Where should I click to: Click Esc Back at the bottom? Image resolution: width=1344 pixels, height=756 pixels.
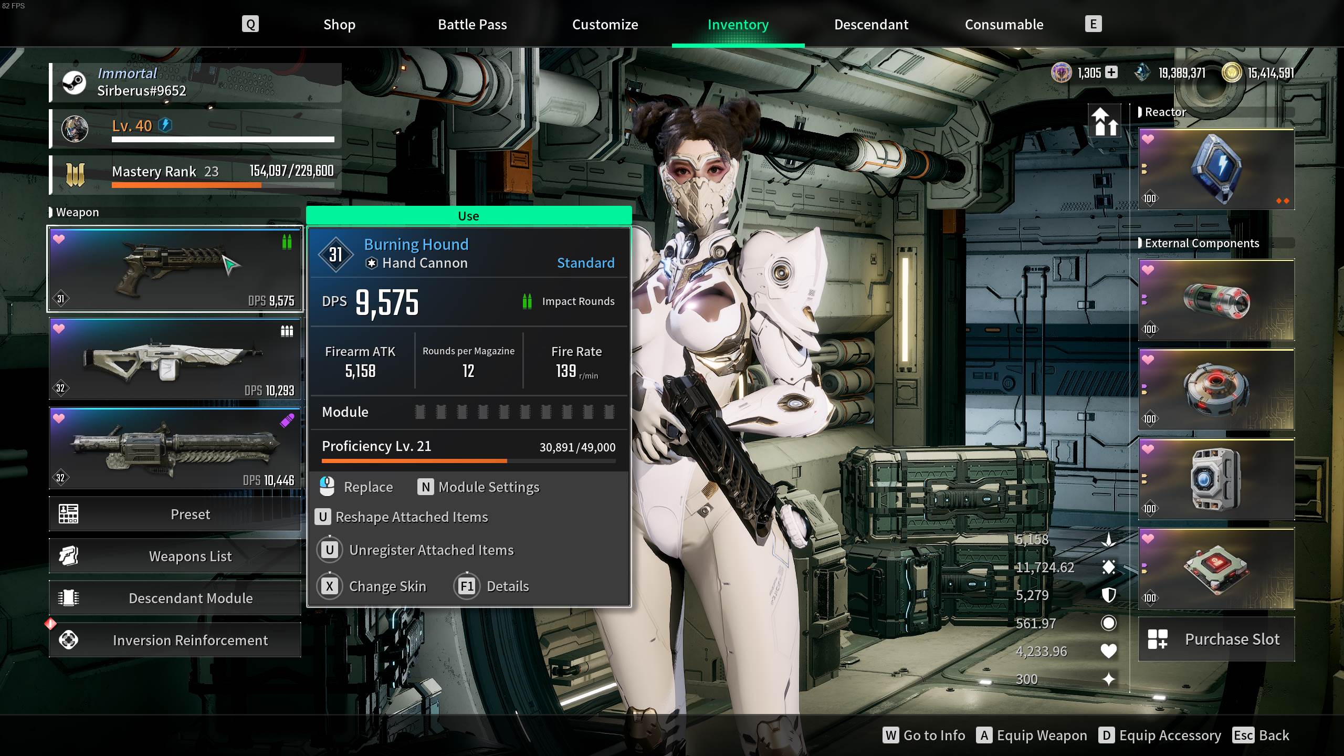(1261, 736)
